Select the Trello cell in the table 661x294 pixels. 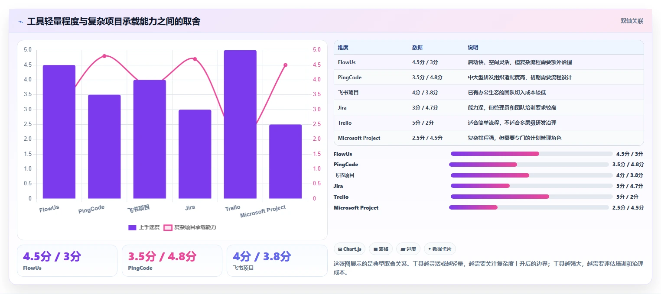[345, 123]
